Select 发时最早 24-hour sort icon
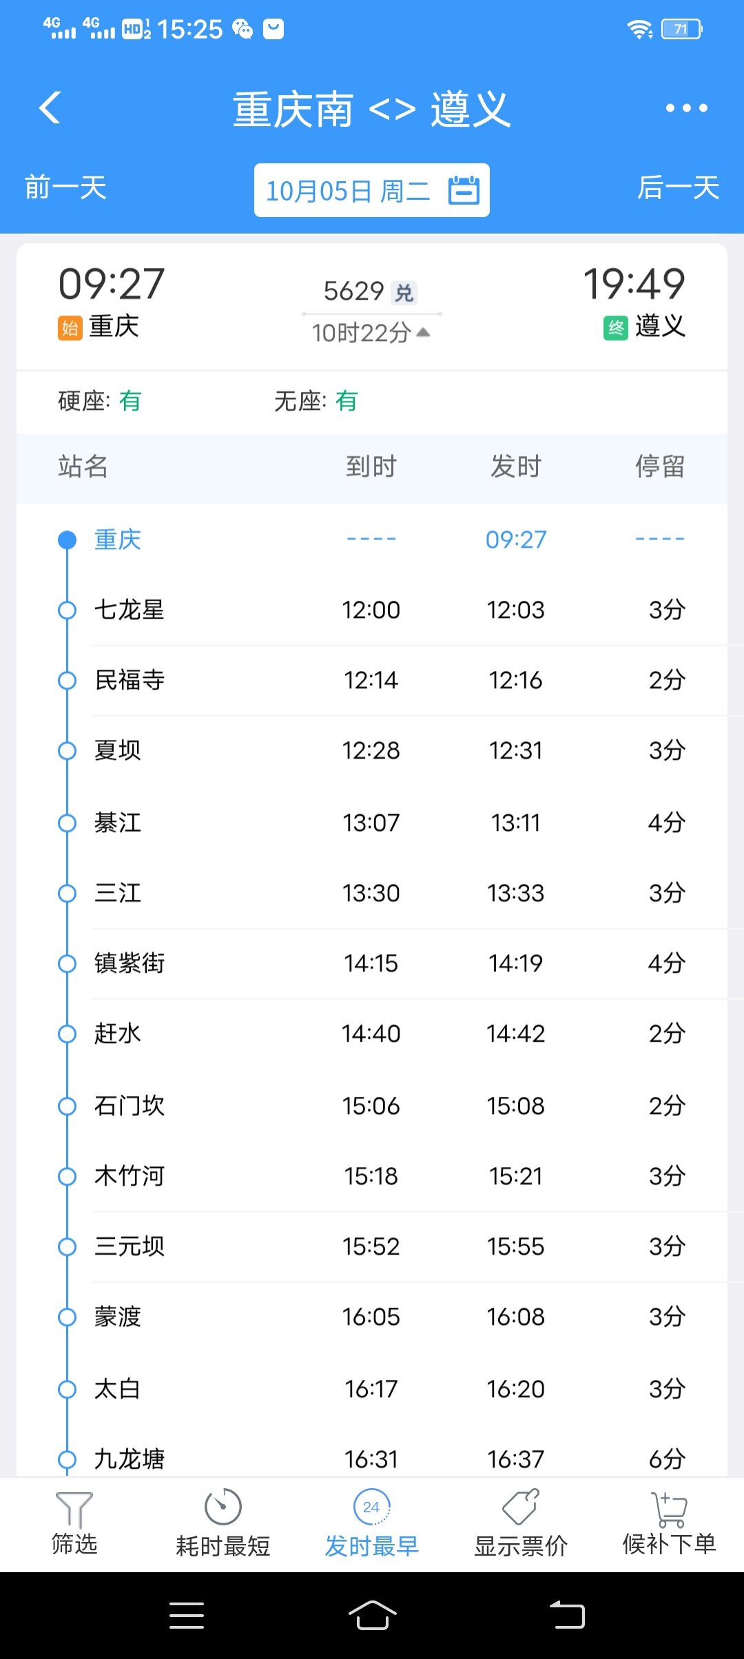This screenshot has height=1659, width=744. pyautogui.click(x=371, y=1507)
